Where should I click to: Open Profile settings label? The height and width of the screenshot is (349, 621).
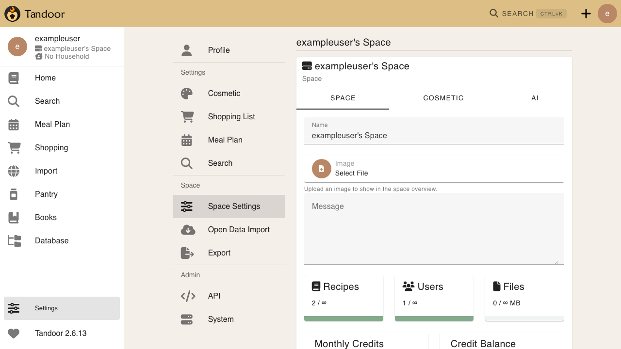(x=219, y=50)
